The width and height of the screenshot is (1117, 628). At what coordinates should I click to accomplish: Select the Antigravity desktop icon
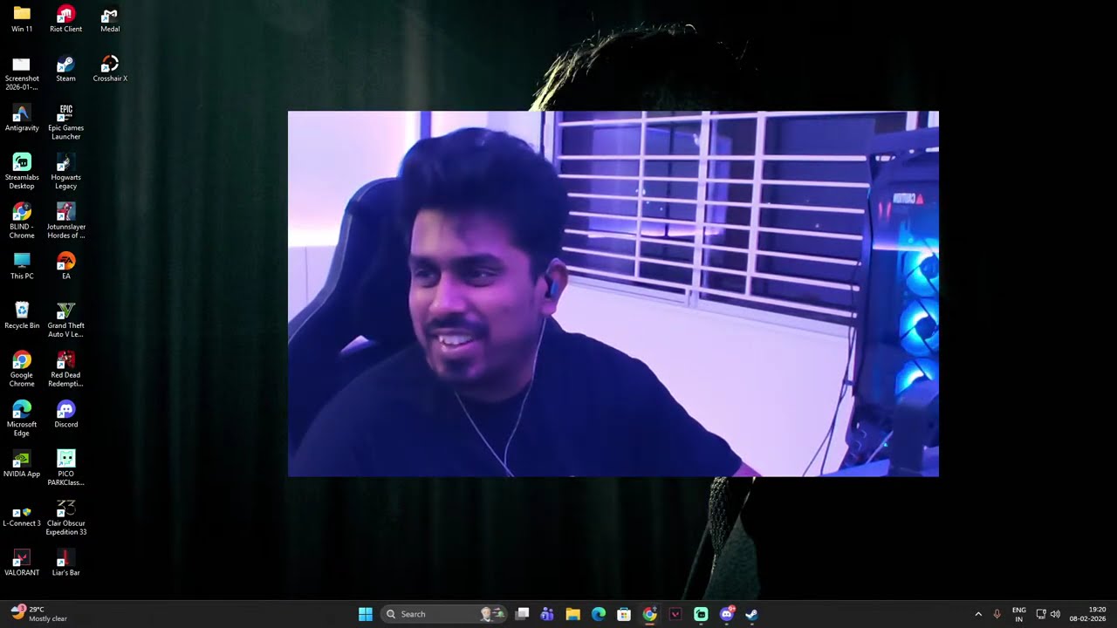pos(22,119)
